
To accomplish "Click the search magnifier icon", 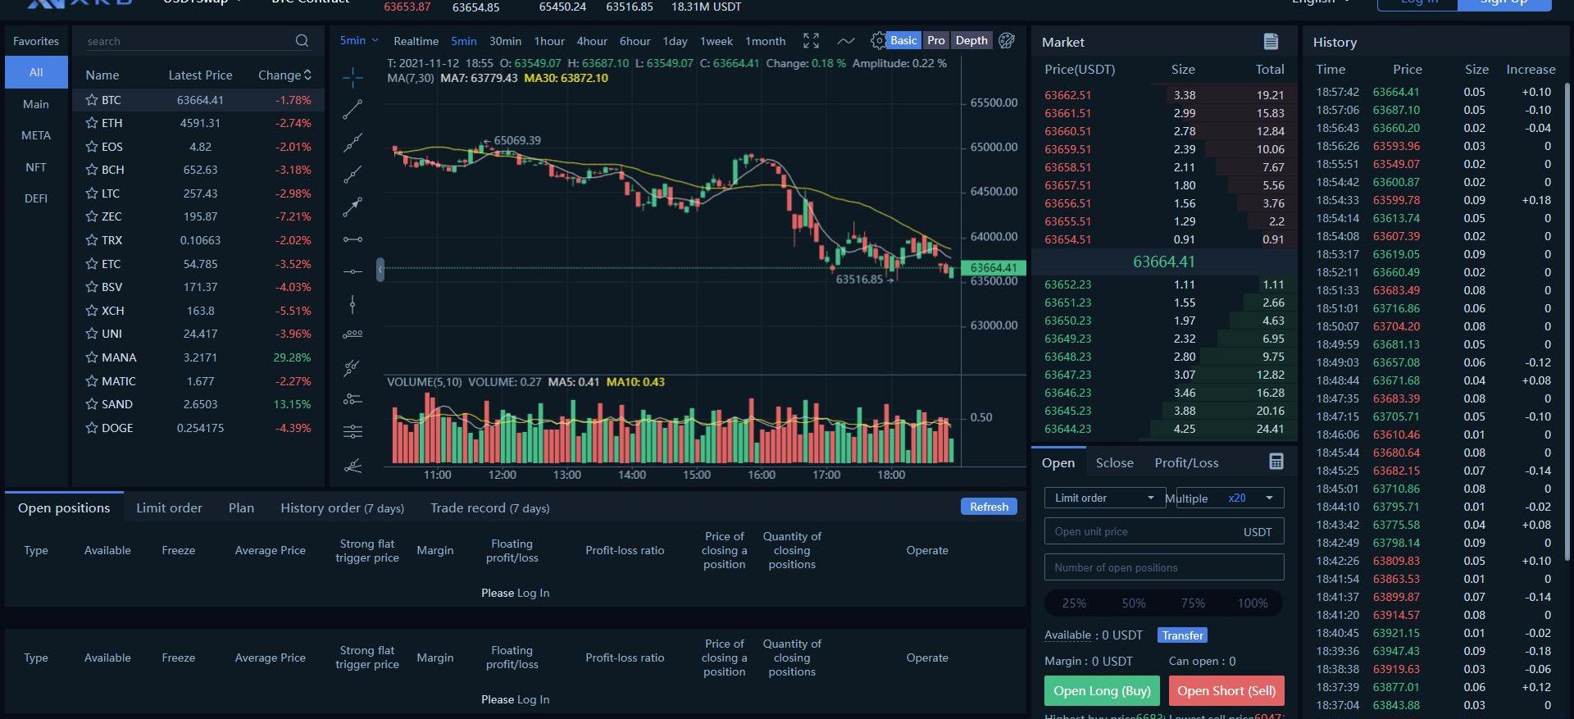I will (302, 41).
